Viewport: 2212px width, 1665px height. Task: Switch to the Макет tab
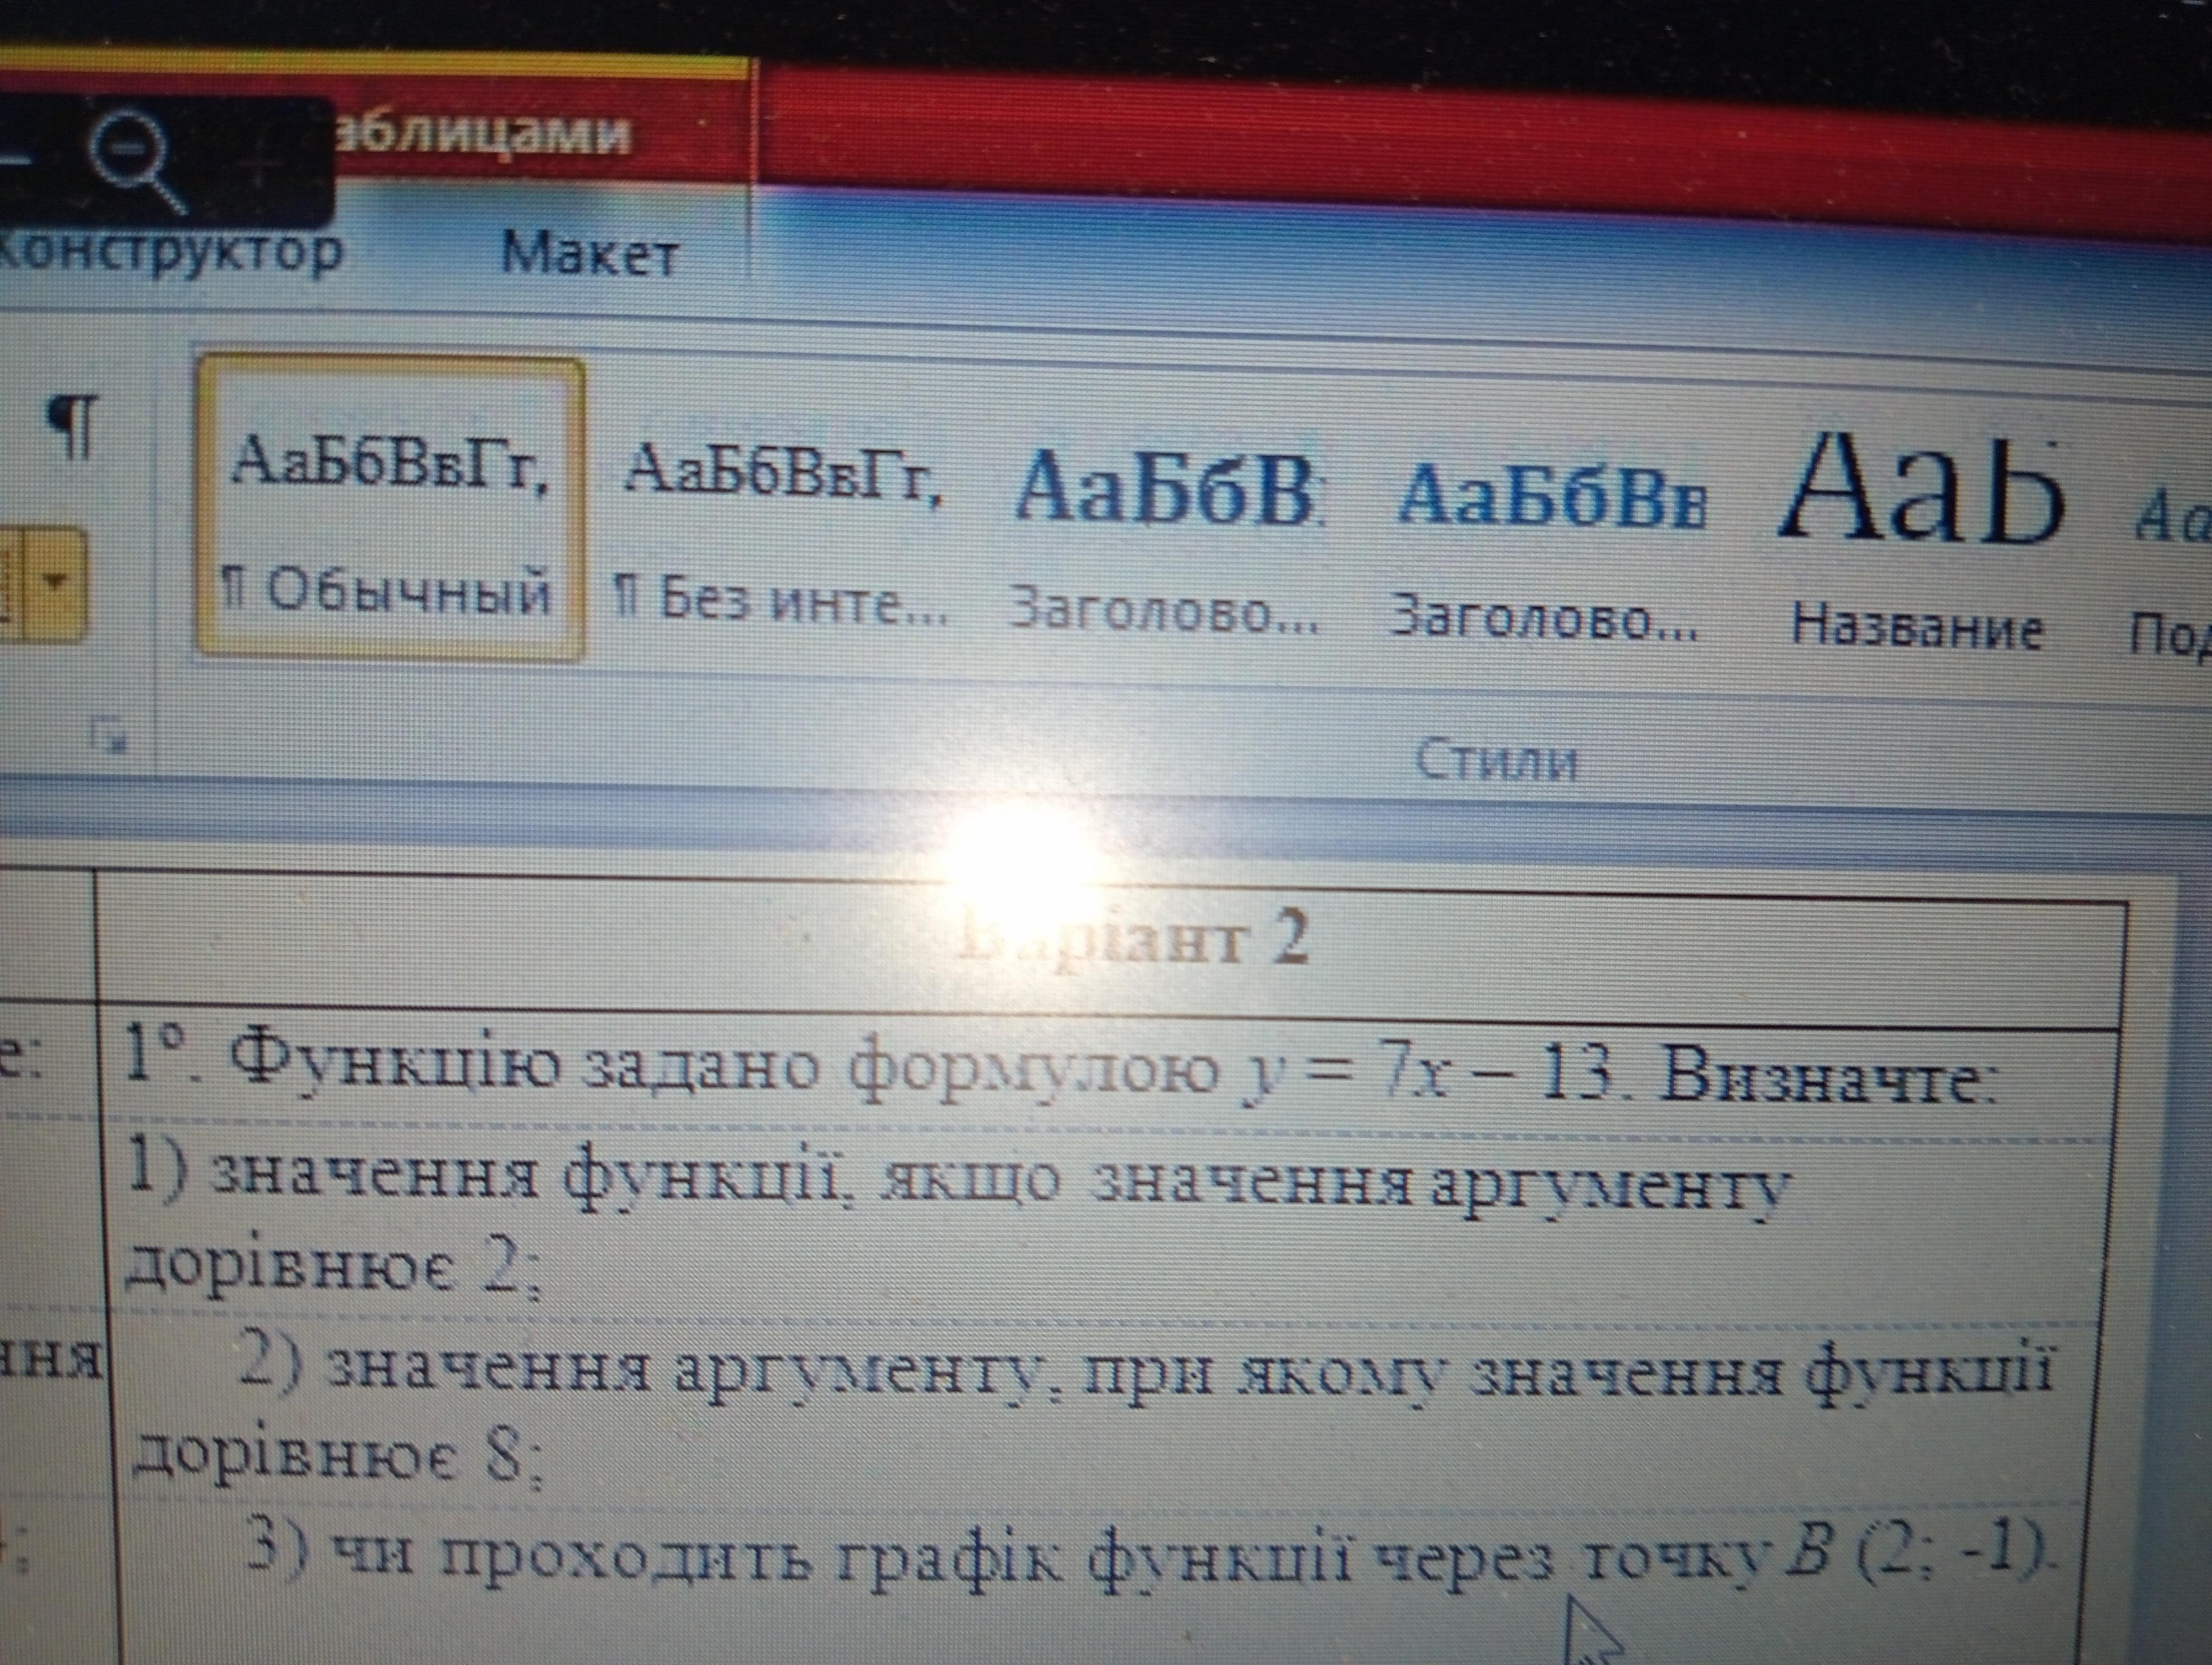click(590, 253)
